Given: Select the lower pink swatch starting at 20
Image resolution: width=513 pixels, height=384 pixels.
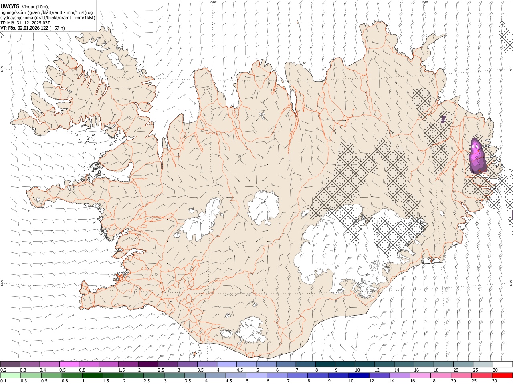Looking at the screenshot, I should point(461,375).
